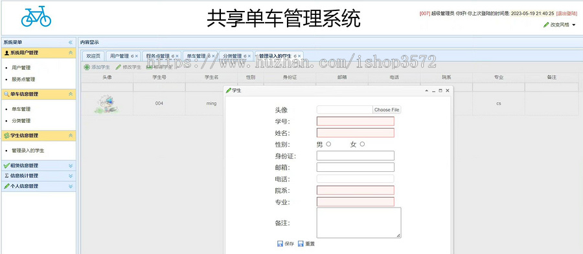Open 服务点管理 in the sidebar
Viewport: 583px width, 254px height.
coord(23,79)
